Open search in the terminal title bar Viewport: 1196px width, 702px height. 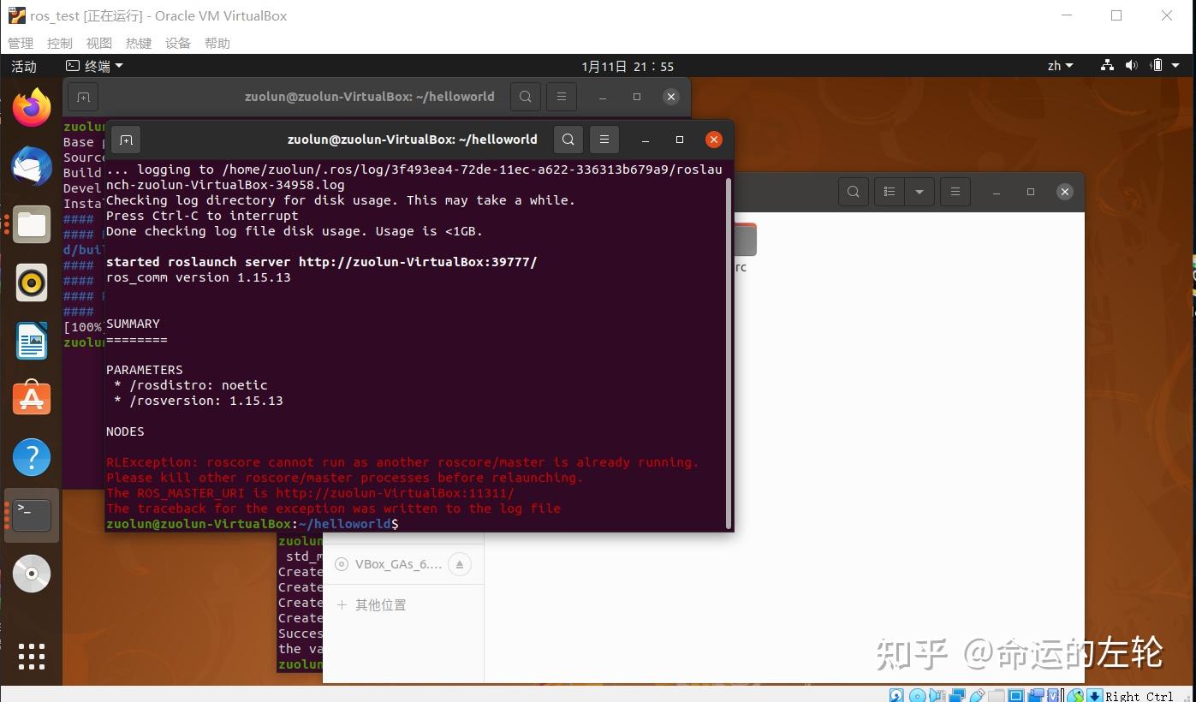(x=568, y=139)
